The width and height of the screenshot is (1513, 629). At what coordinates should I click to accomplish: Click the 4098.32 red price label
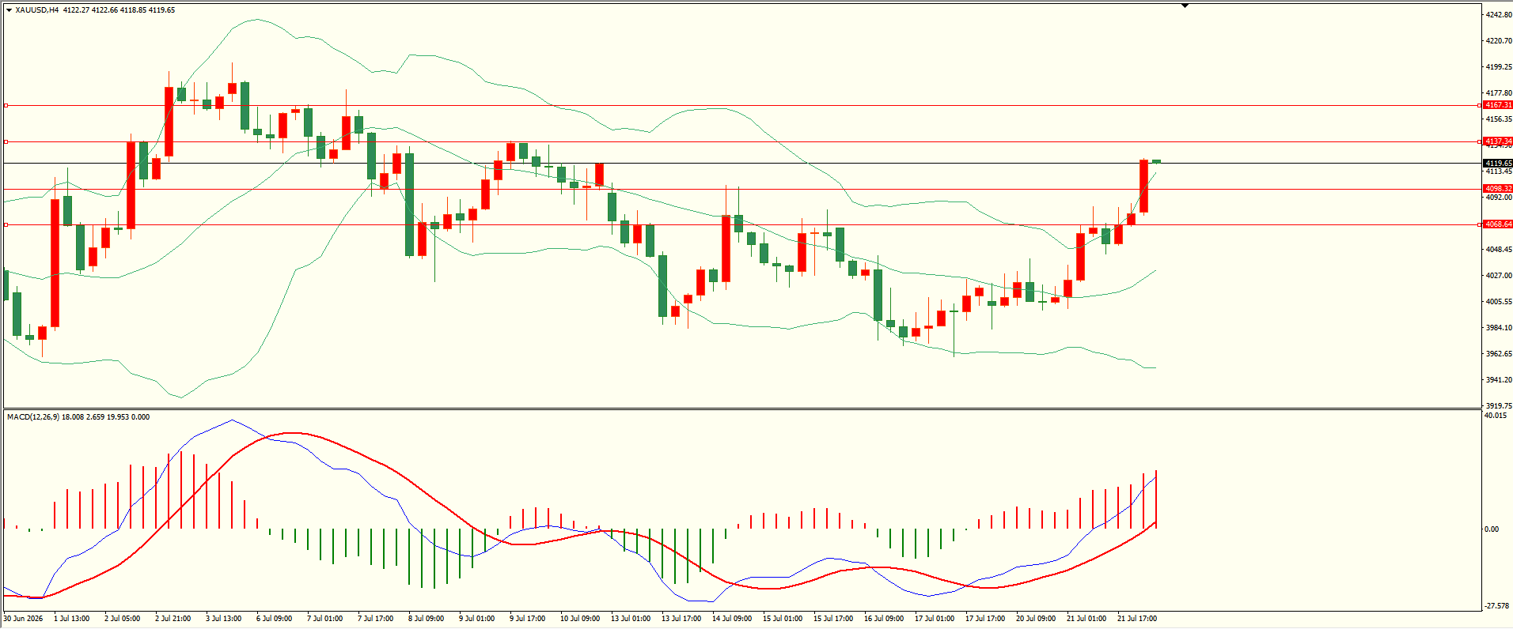click(1498, 189)
